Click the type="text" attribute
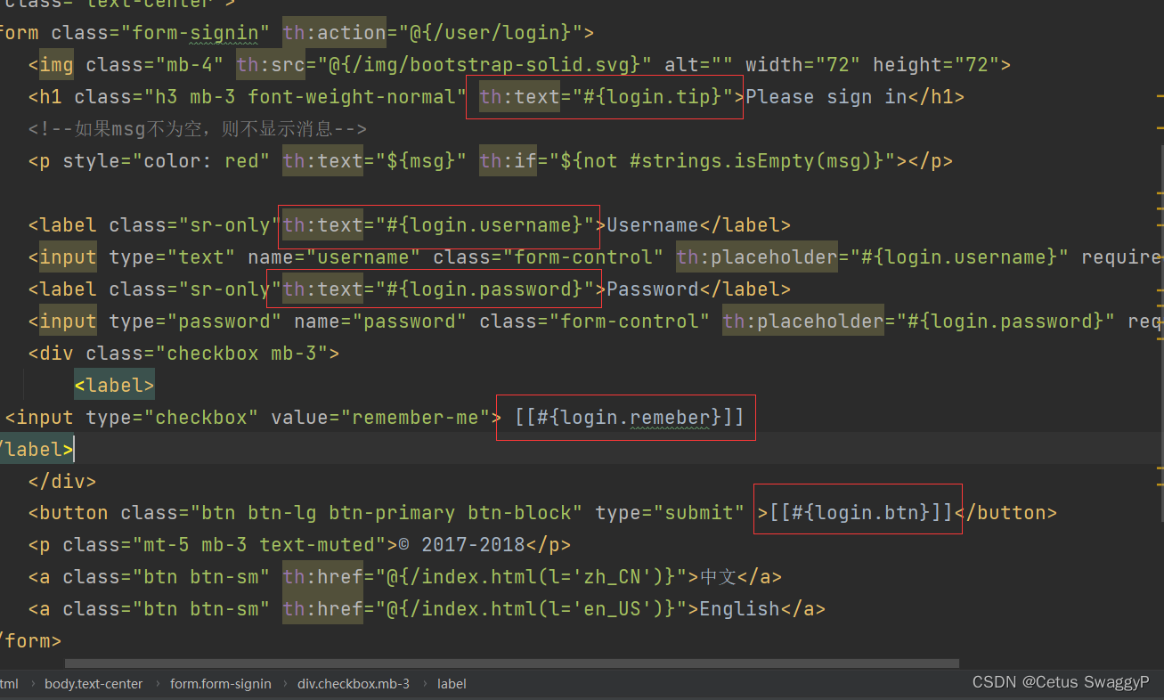1164x700 pixels. (172, 257)
